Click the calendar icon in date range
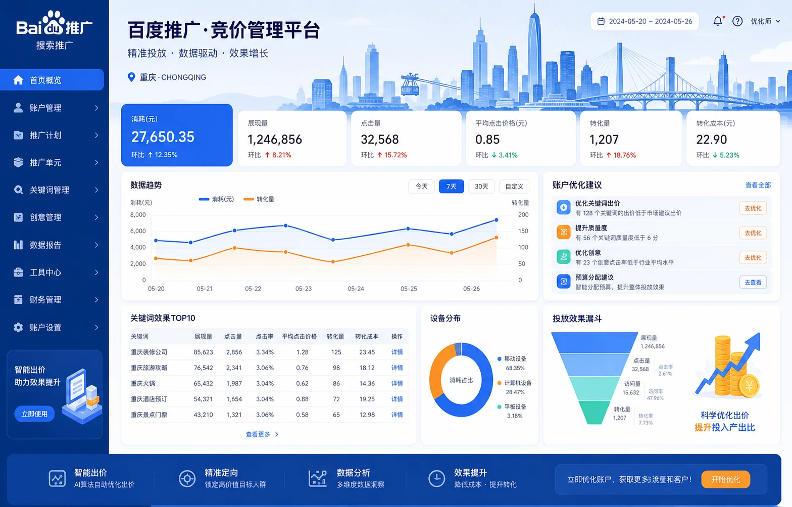Screen dimensions: 792x507 pos(601,21)
